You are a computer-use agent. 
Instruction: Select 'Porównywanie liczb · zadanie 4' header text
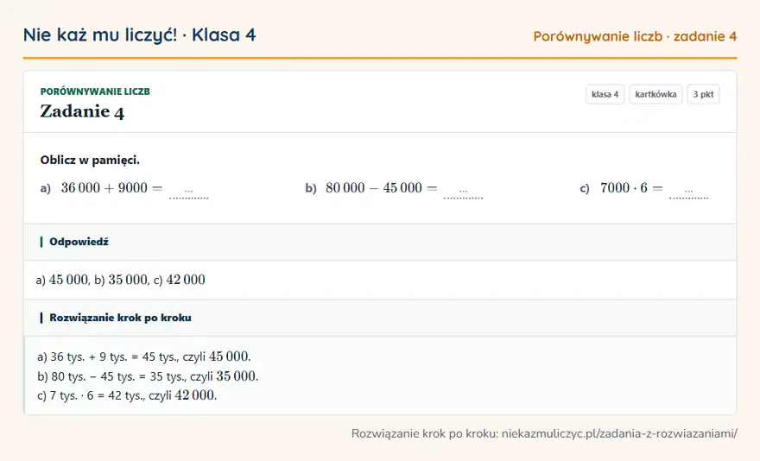click(635, 36)
